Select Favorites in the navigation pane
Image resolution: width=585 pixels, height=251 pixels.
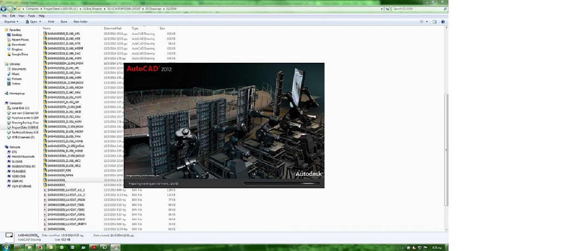click(15, 30)
